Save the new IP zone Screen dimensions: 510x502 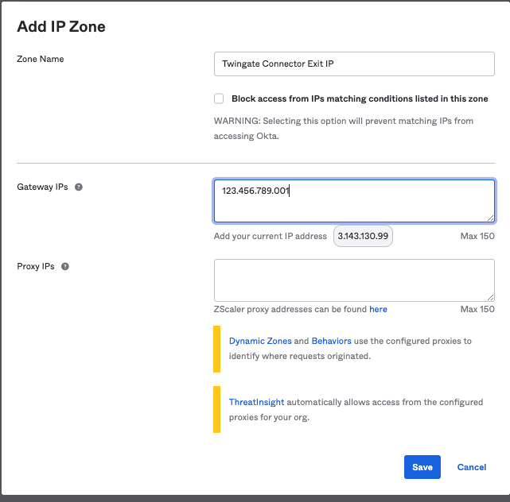click(x=422, y=467)
